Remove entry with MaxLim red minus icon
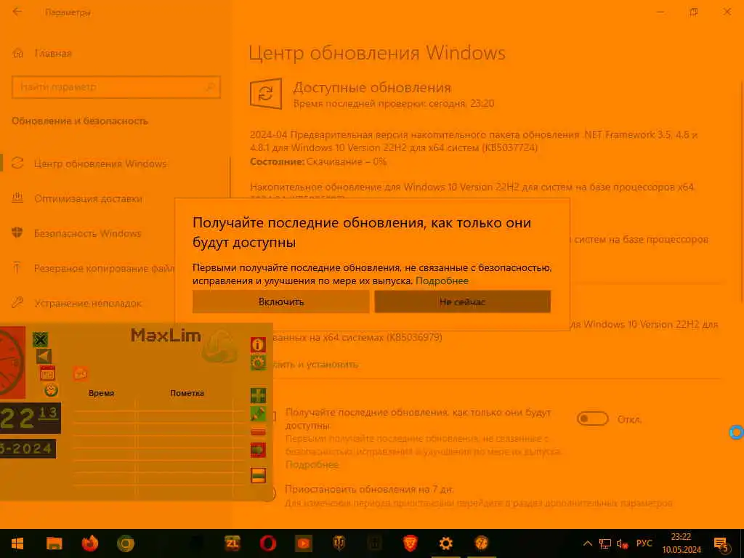The height and width of the screenshot is (558, 744). [x=258, y=432]
